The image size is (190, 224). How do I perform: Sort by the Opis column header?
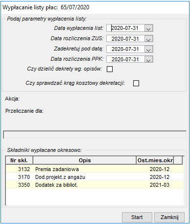(85, 160)
